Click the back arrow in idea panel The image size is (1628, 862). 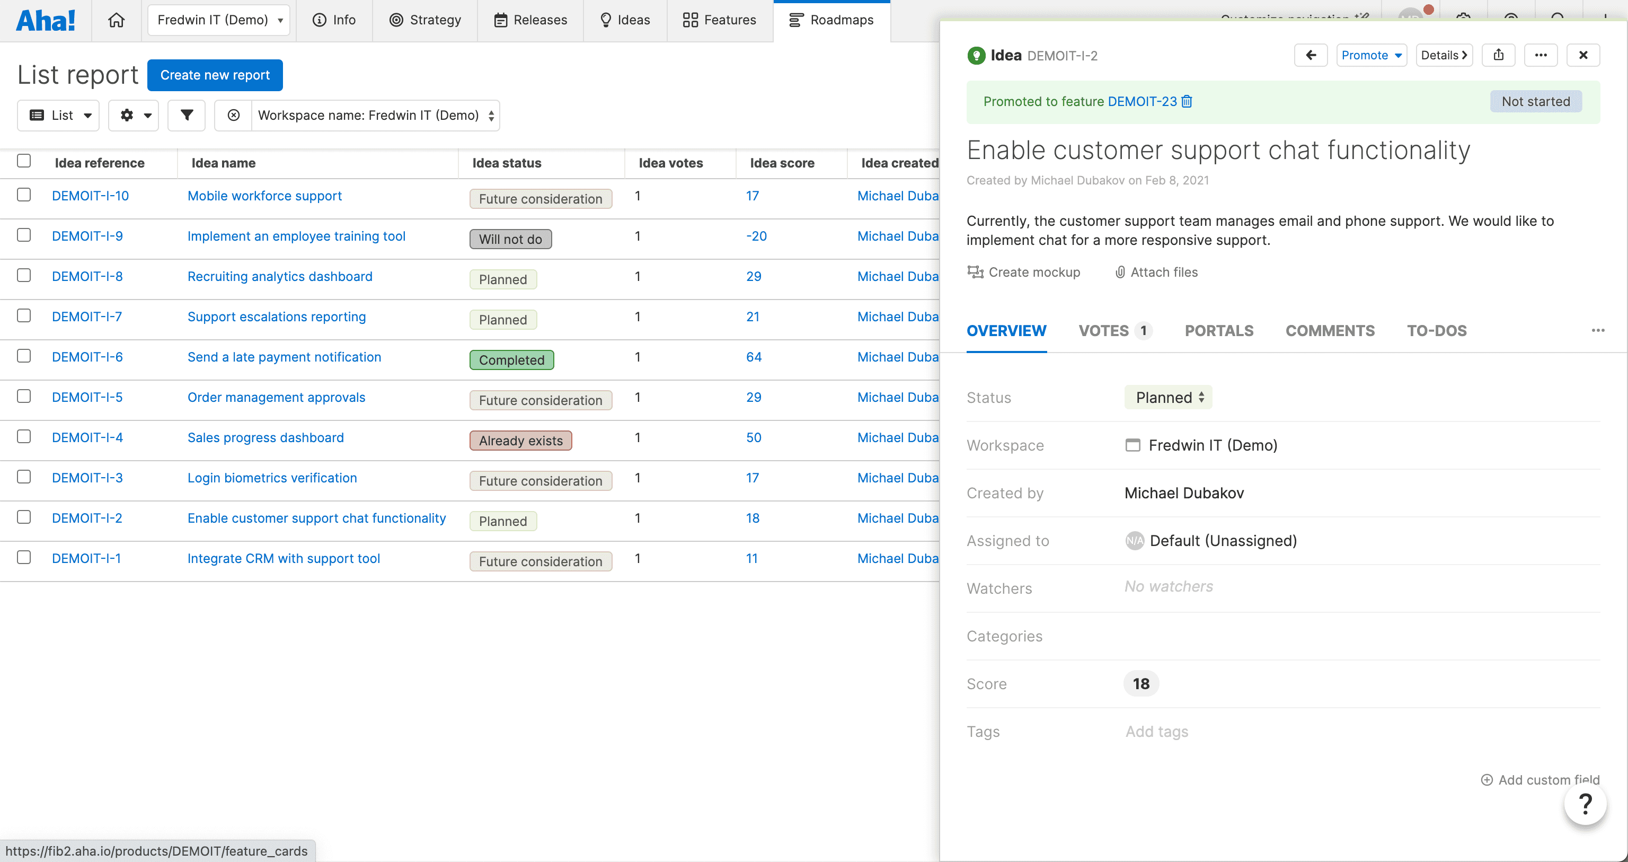coord(1311,55)
